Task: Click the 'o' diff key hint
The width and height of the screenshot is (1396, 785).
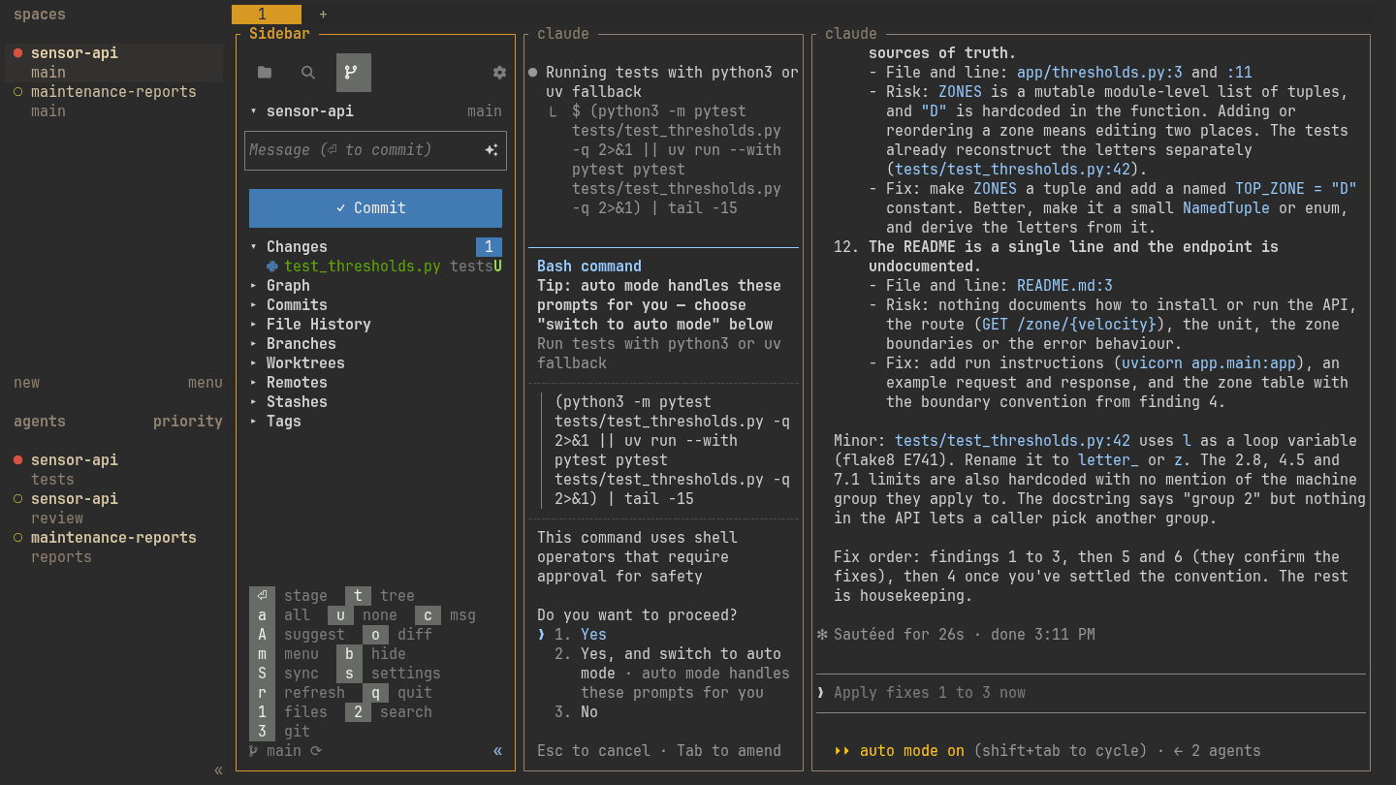Action: [375, 635]
